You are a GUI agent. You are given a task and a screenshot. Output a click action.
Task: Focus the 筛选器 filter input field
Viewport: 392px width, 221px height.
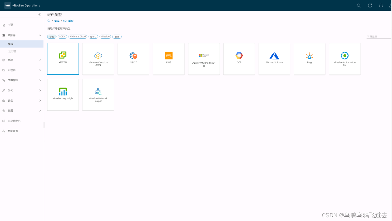click(x=379, y=36)
